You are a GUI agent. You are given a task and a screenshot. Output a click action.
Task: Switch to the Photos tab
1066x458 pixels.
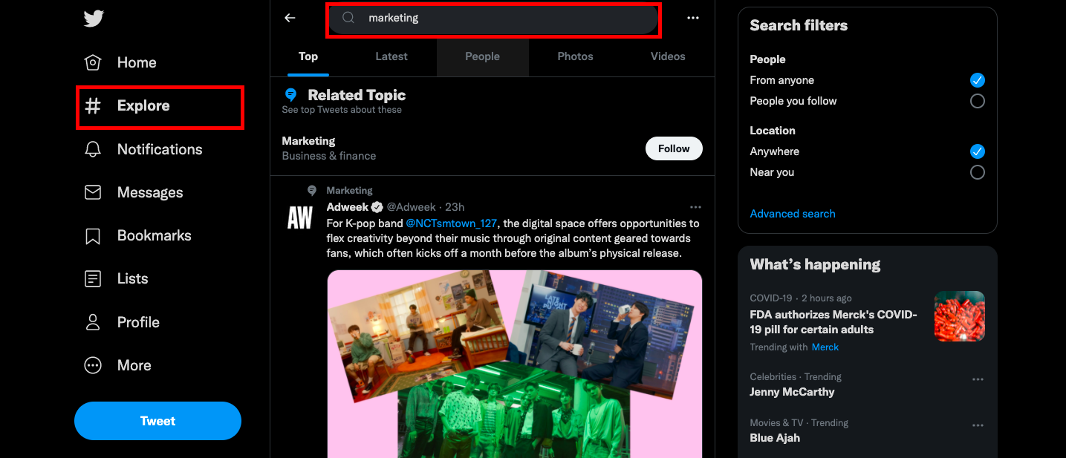coord(576,56)
